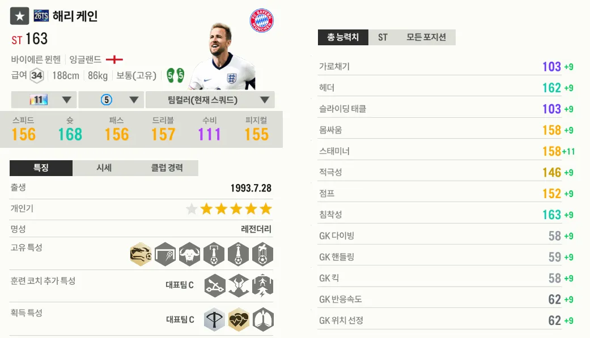The height and width of the screenshot is (338, 590).
Task: Expand the adaptability level 5 dropdown
Action: [x=112, y=100]
